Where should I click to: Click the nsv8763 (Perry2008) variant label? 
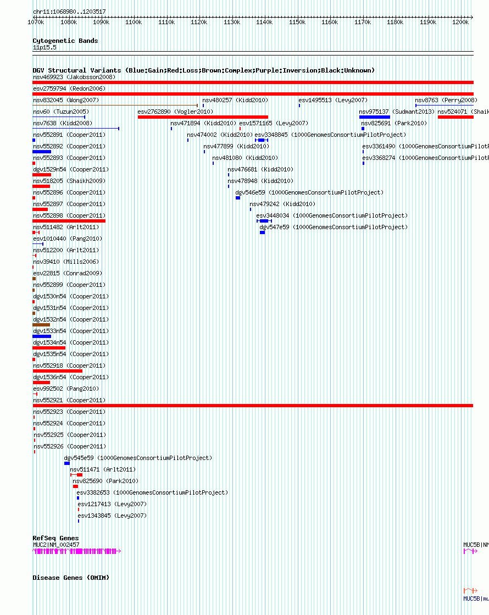click(446, 101)
